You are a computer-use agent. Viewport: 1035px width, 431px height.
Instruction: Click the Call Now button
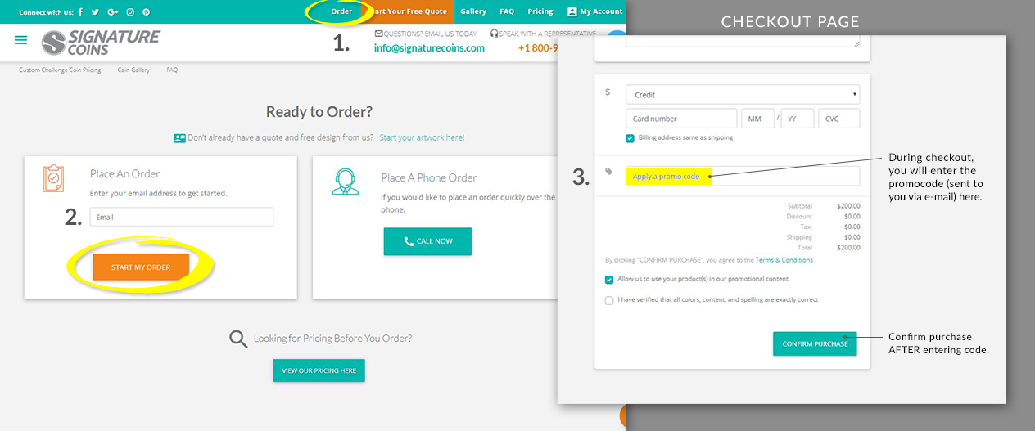click(427, 241)
